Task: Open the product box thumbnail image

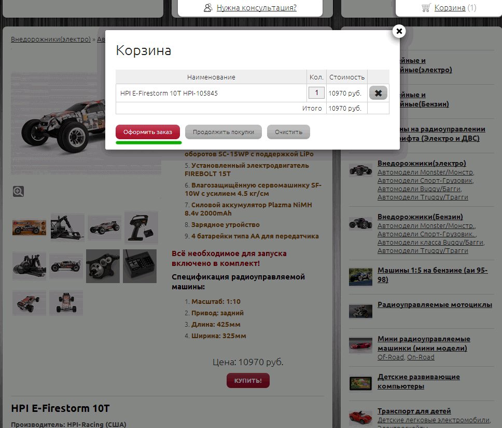Action: [29, 228]
